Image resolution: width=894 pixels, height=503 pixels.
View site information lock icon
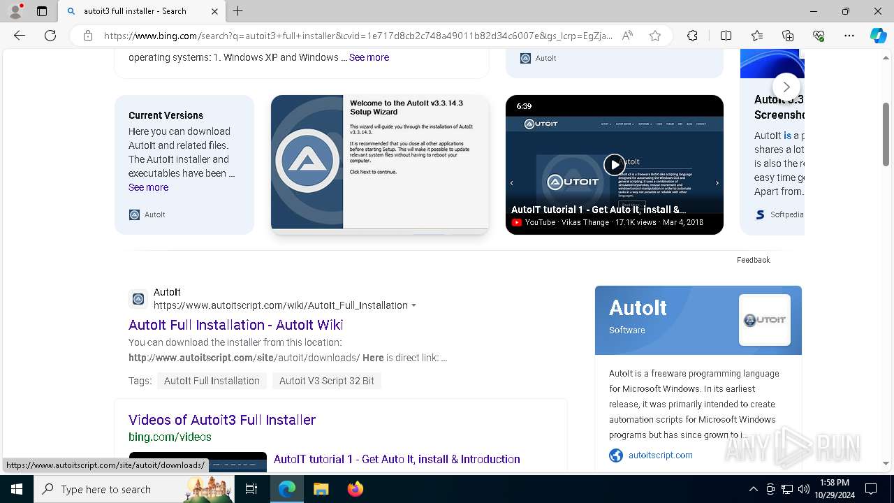pos(88,36)
